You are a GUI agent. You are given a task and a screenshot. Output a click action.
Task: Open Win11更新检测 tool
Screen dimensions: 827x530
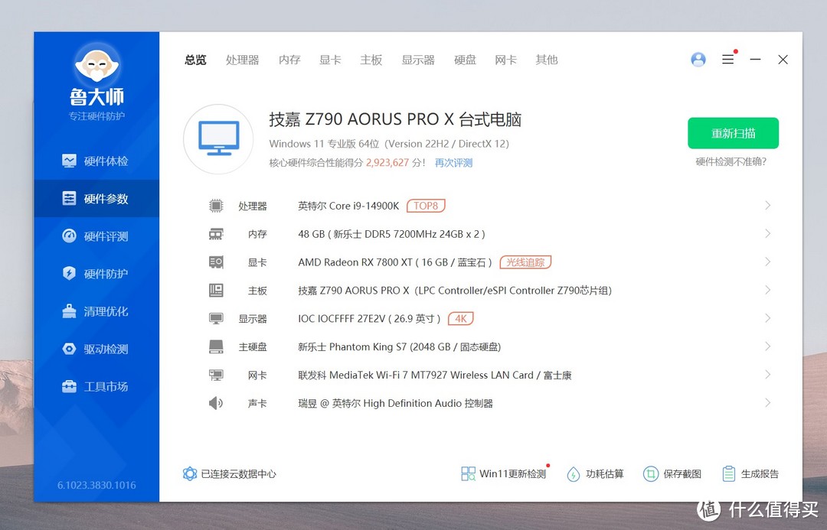click(504, 473)
